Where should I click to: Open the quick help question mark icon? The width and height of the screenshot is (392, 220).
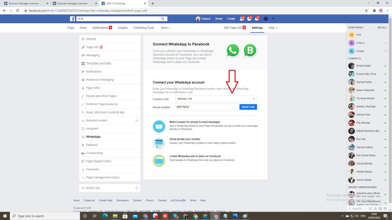click(266, 19)
